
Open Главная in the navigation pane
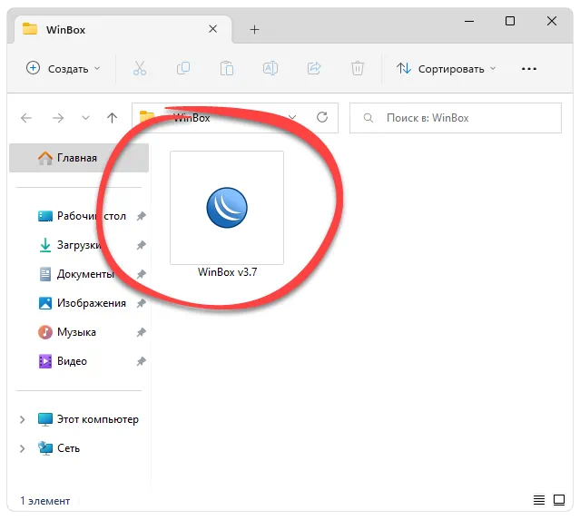pyautogui.click(x=79, y=158)
